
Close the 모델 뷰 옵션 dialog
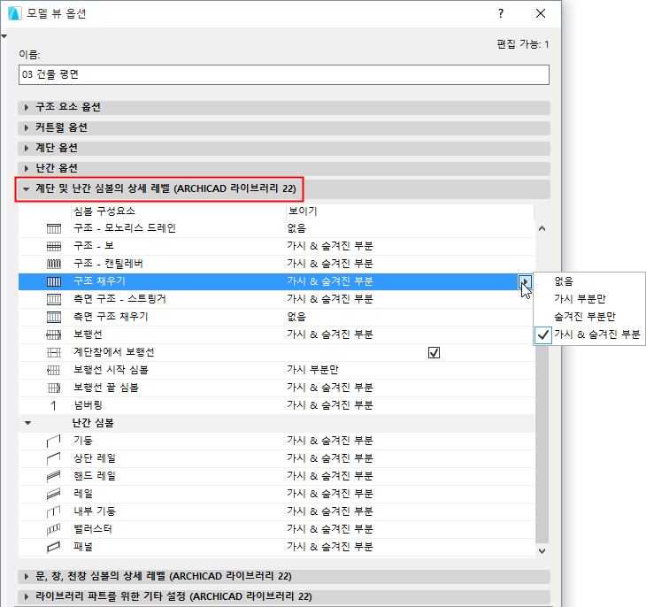pos(541,13)
